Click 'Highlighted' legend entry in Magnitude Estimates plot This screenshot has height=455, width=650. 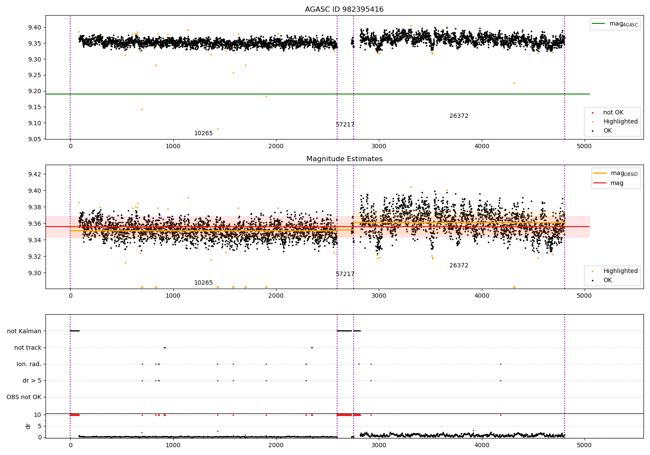(620, 271)
